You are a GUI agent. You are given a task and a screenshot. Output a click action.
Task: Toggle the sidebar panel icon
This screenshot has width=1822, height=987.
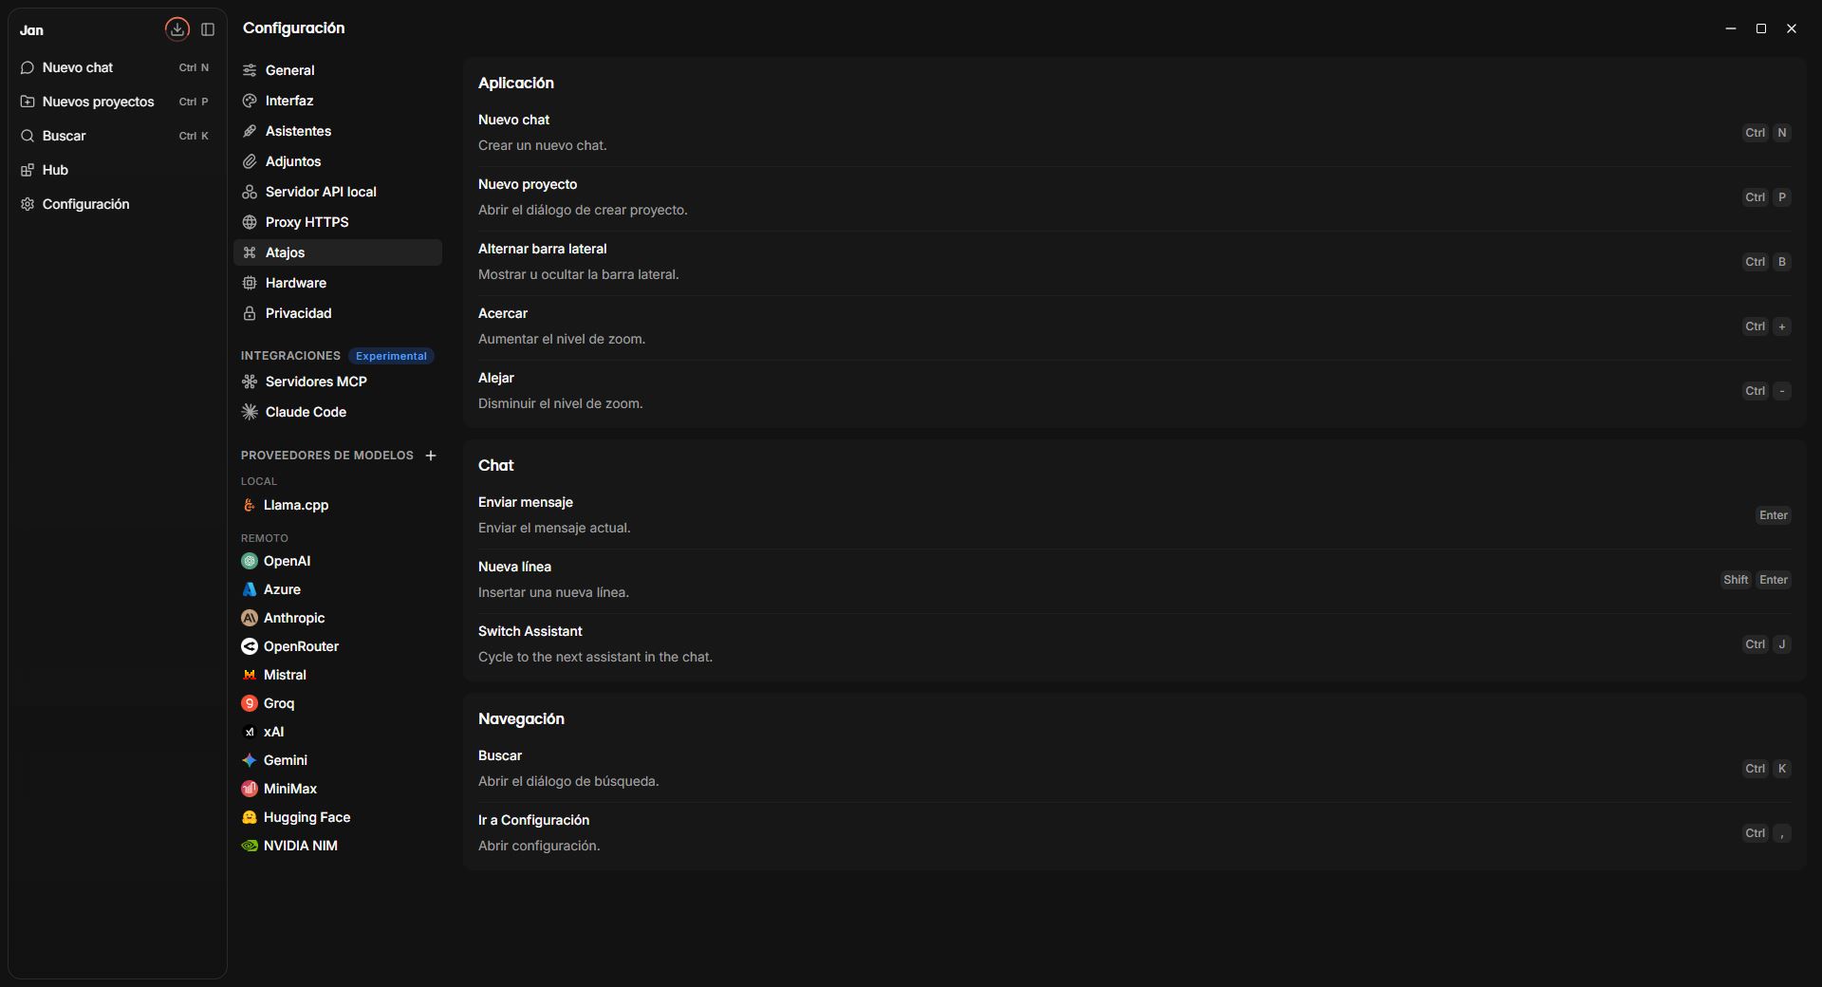[208, 29]
